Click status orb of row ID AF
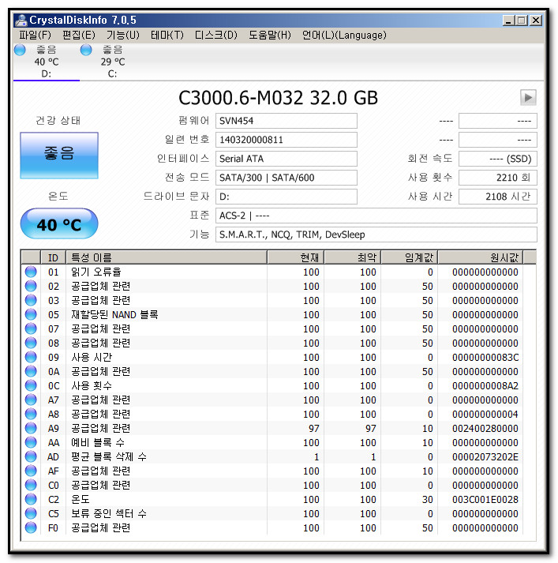This screenshot has width=558, height=563. click(31, 471)
